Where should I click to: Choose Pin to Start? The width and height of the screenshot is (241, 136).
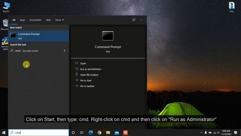(86, 80)
